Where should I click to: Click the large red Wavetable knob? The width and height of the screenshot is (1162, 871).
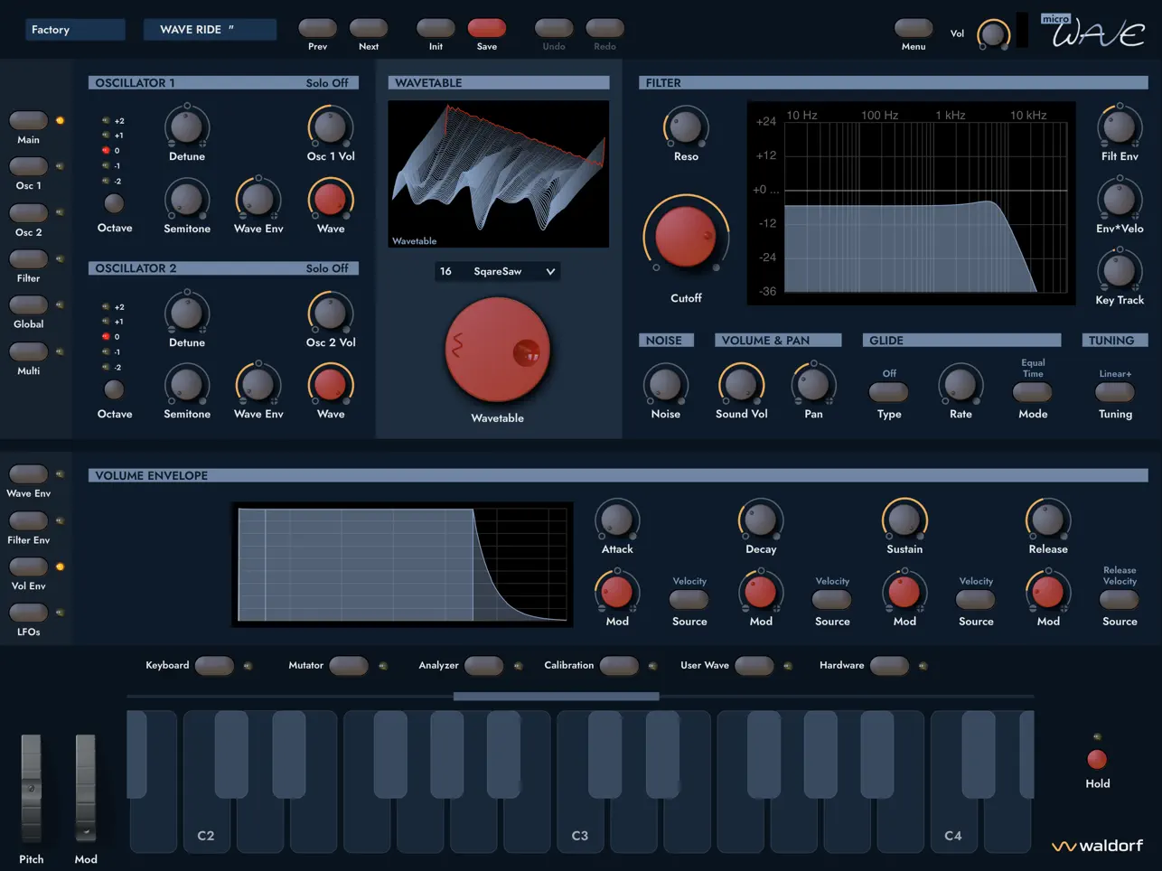coord(498,350)
